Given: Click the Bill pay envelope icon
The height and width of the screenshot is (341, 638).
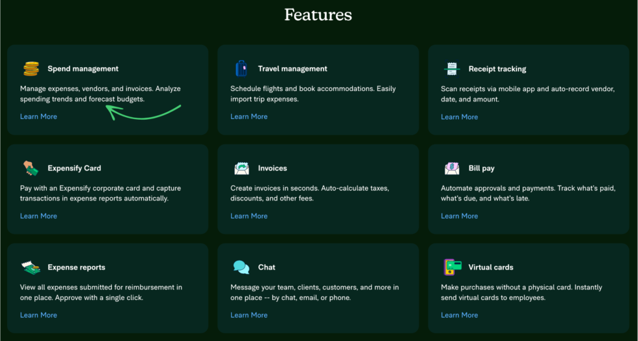Looking at the screenshot, I should [x=452, y=169].
